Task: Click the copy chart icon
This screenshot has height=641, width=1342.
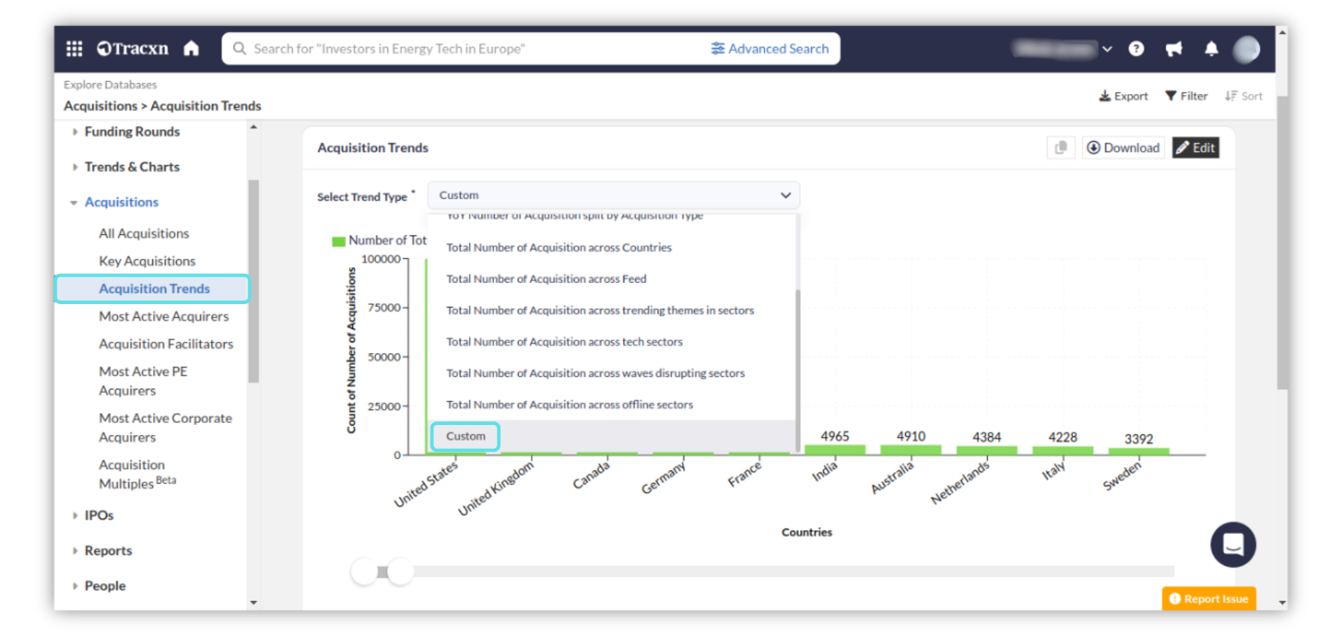Action: tap(1061, 147)
